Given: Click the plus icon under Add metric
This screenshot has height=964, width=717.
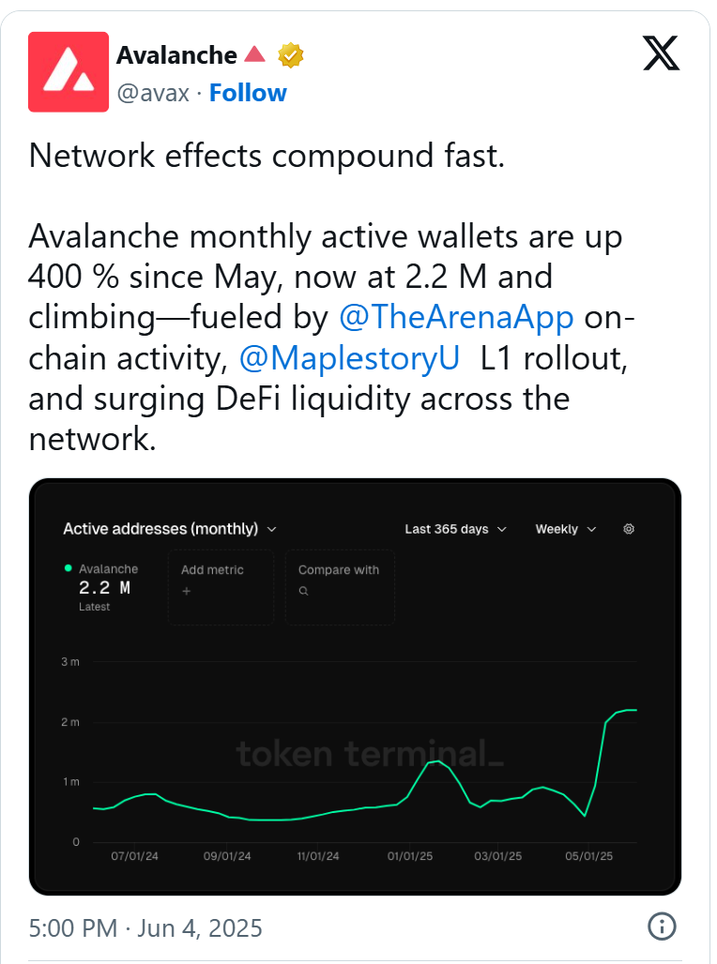Looking at the screenshot, I should [x=185, y=592].
